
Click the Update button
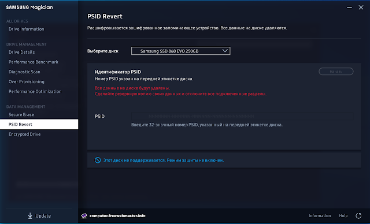pyautogui.click(x=39, y=216)
